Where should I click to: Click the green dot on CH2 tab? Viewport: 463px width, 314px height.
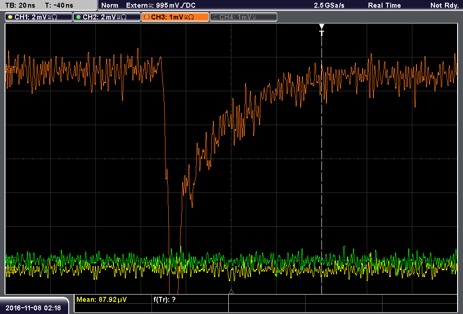(x=79, y=17)
